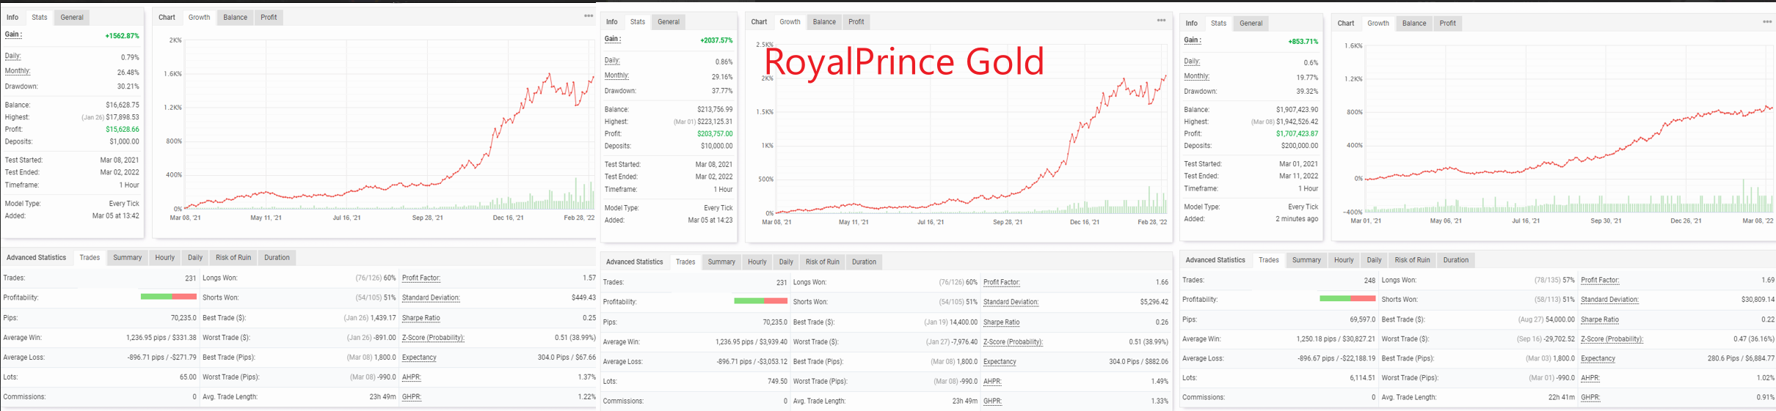Select Trades tab in 6,114.51-lots statistics panel
The image size is (1776, 411).
[x=1269, y=259]
